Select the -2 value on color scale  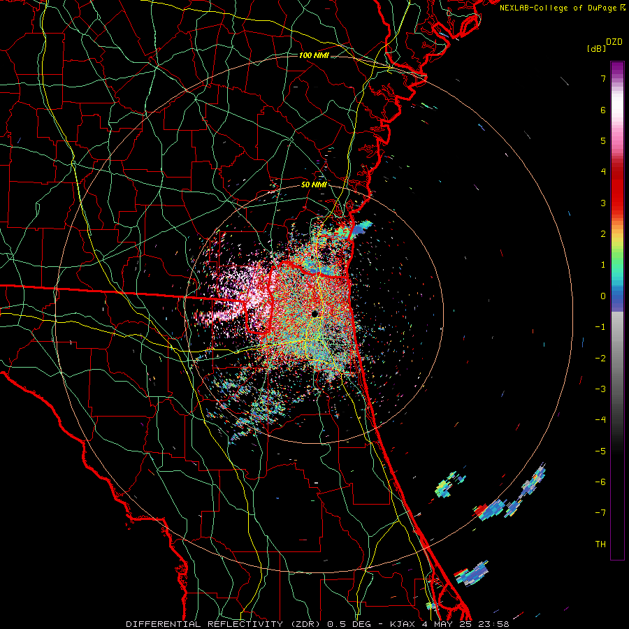600,358
